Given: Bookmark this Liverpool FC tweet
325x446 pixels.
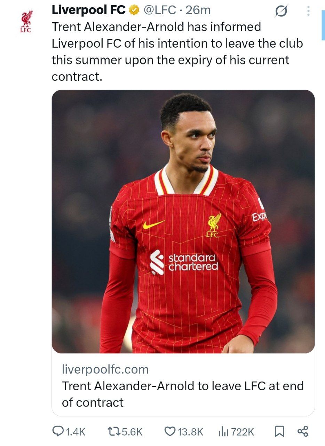Looking at the screenshot, I should (279, 431).
